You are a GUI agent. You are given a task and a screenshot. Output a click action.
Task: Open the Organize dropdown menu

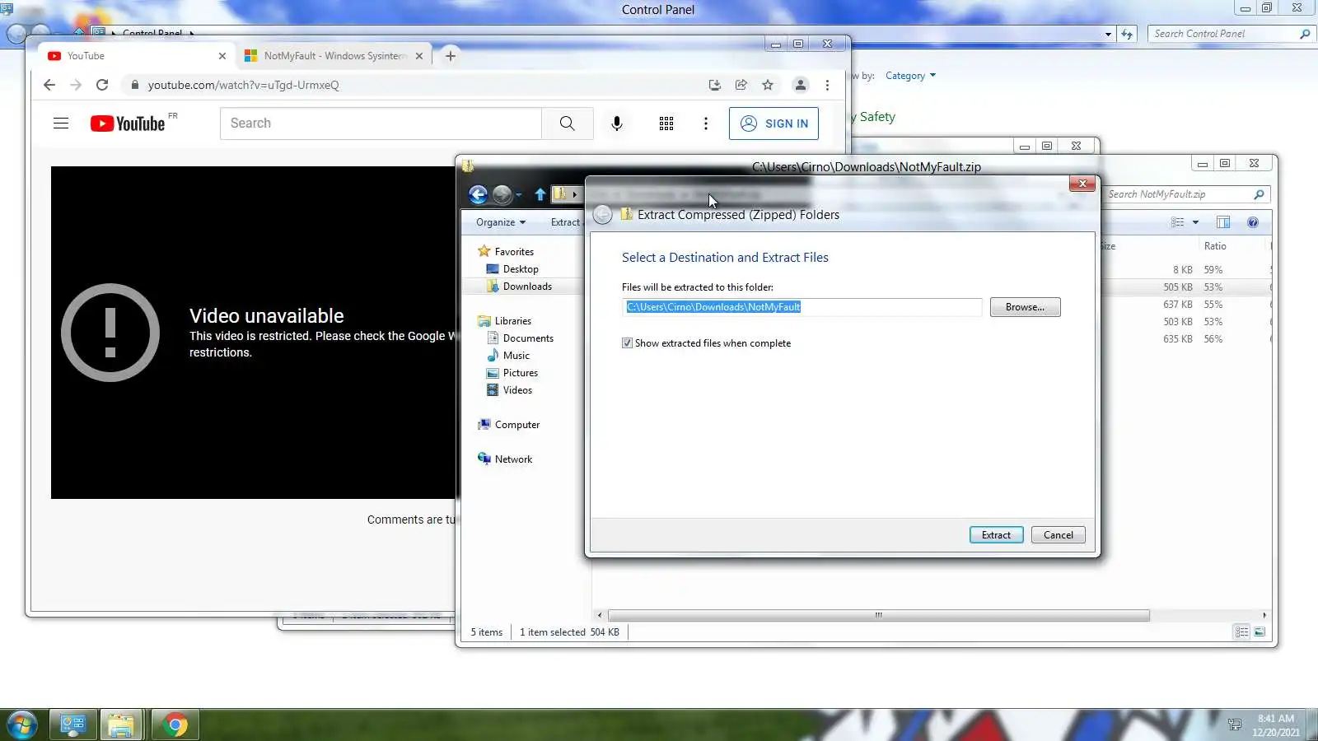point(501,222)
